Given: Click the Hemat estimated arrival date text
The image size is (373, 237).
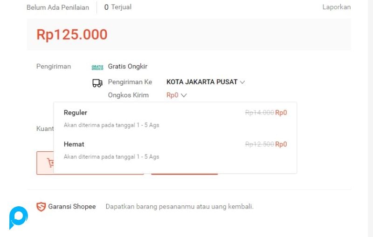Looking at the screenshot, I should point(111,157).
